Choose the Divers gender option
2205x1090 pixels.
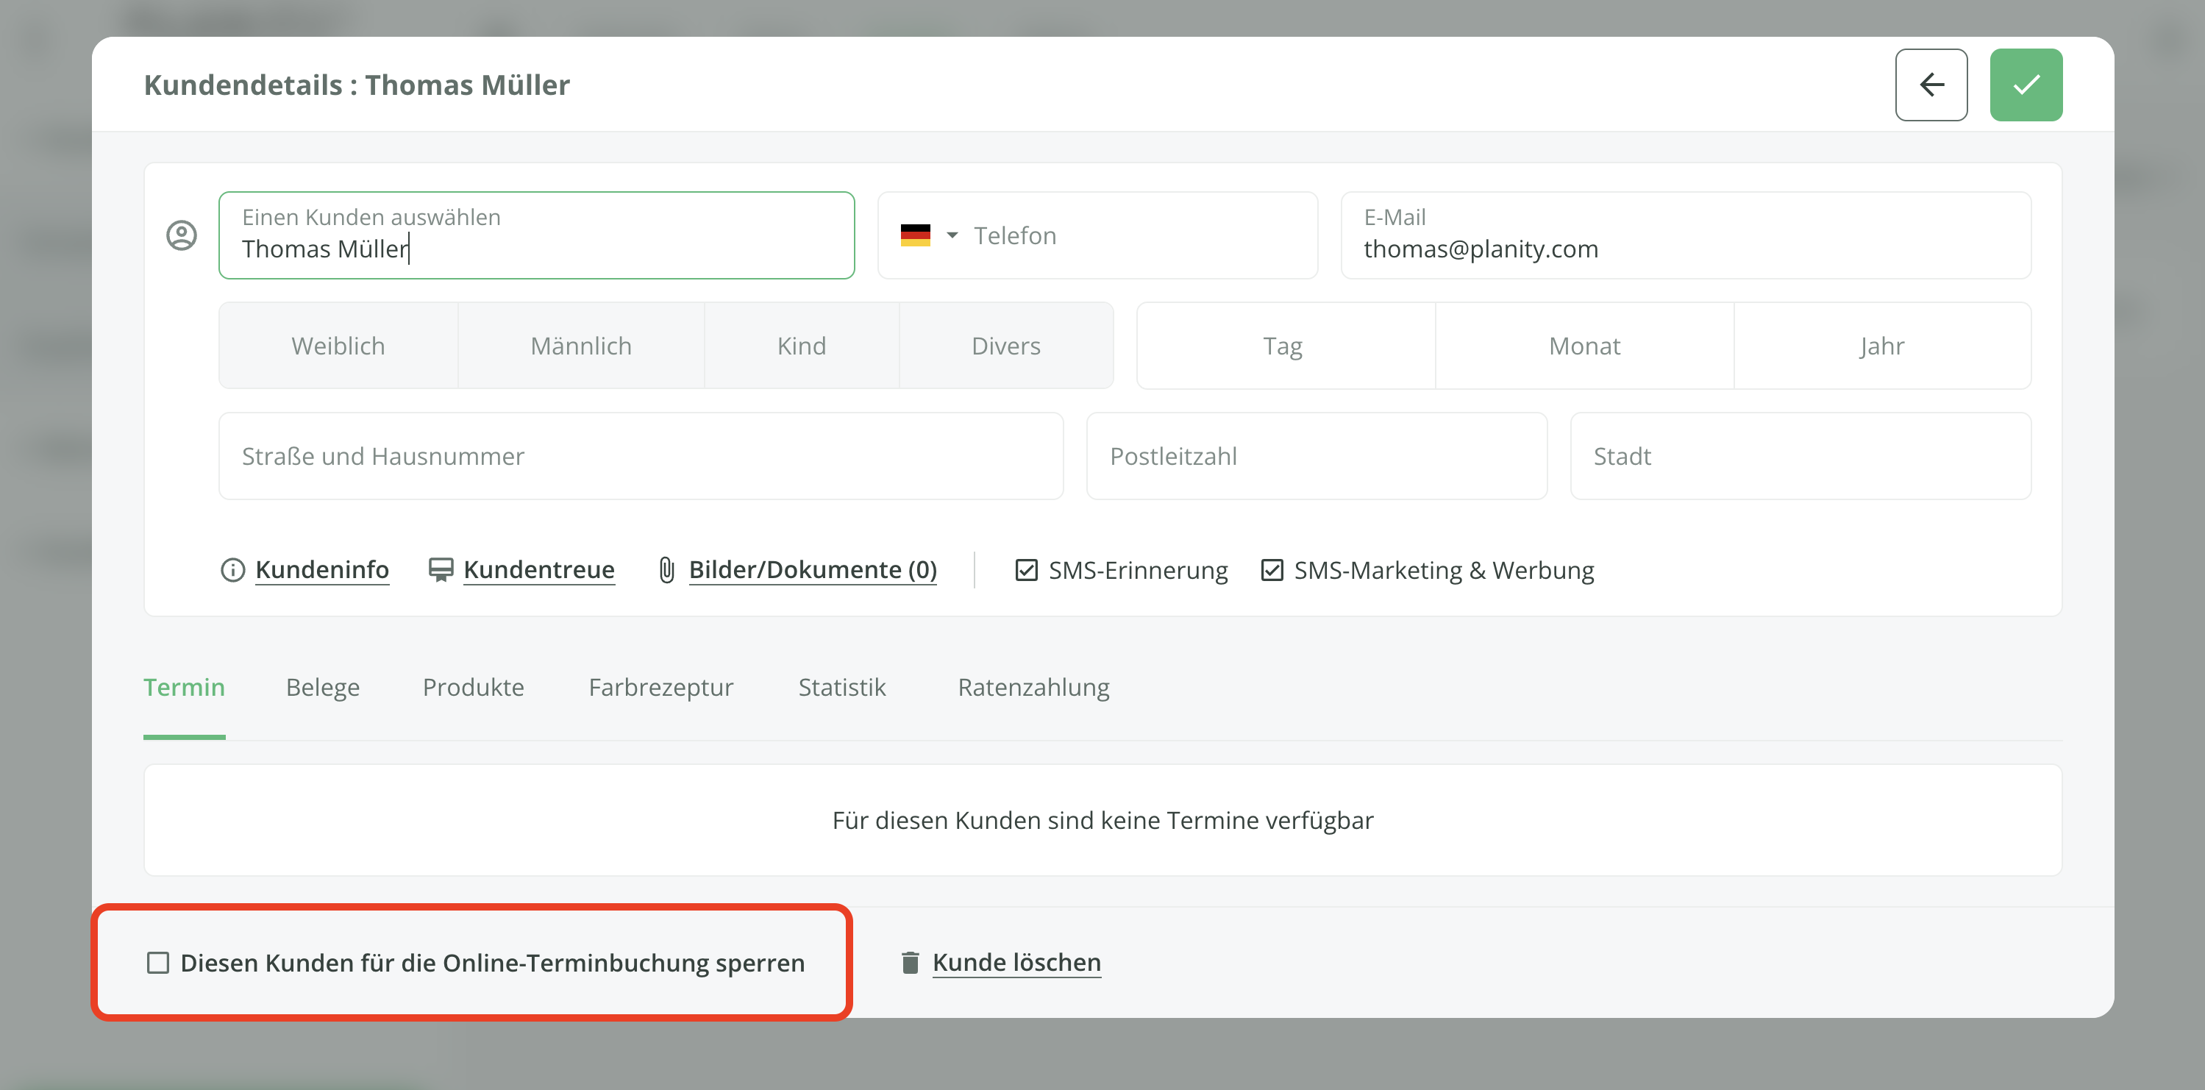pyautogui.click(x=1005, y=346)
